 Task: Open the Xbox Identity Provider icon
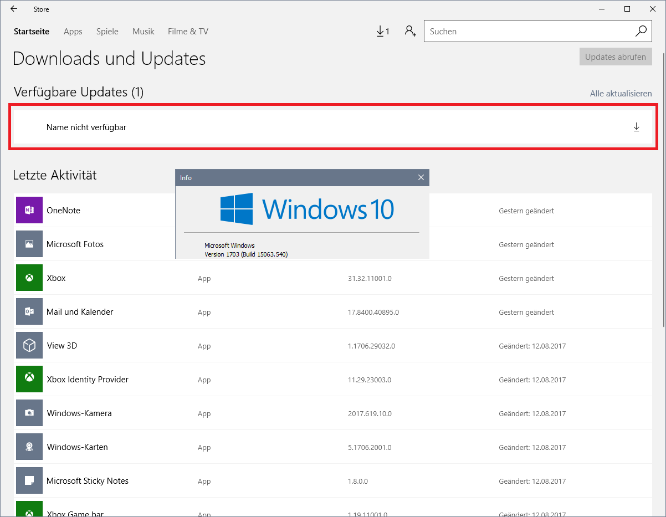tap(29, 380)
